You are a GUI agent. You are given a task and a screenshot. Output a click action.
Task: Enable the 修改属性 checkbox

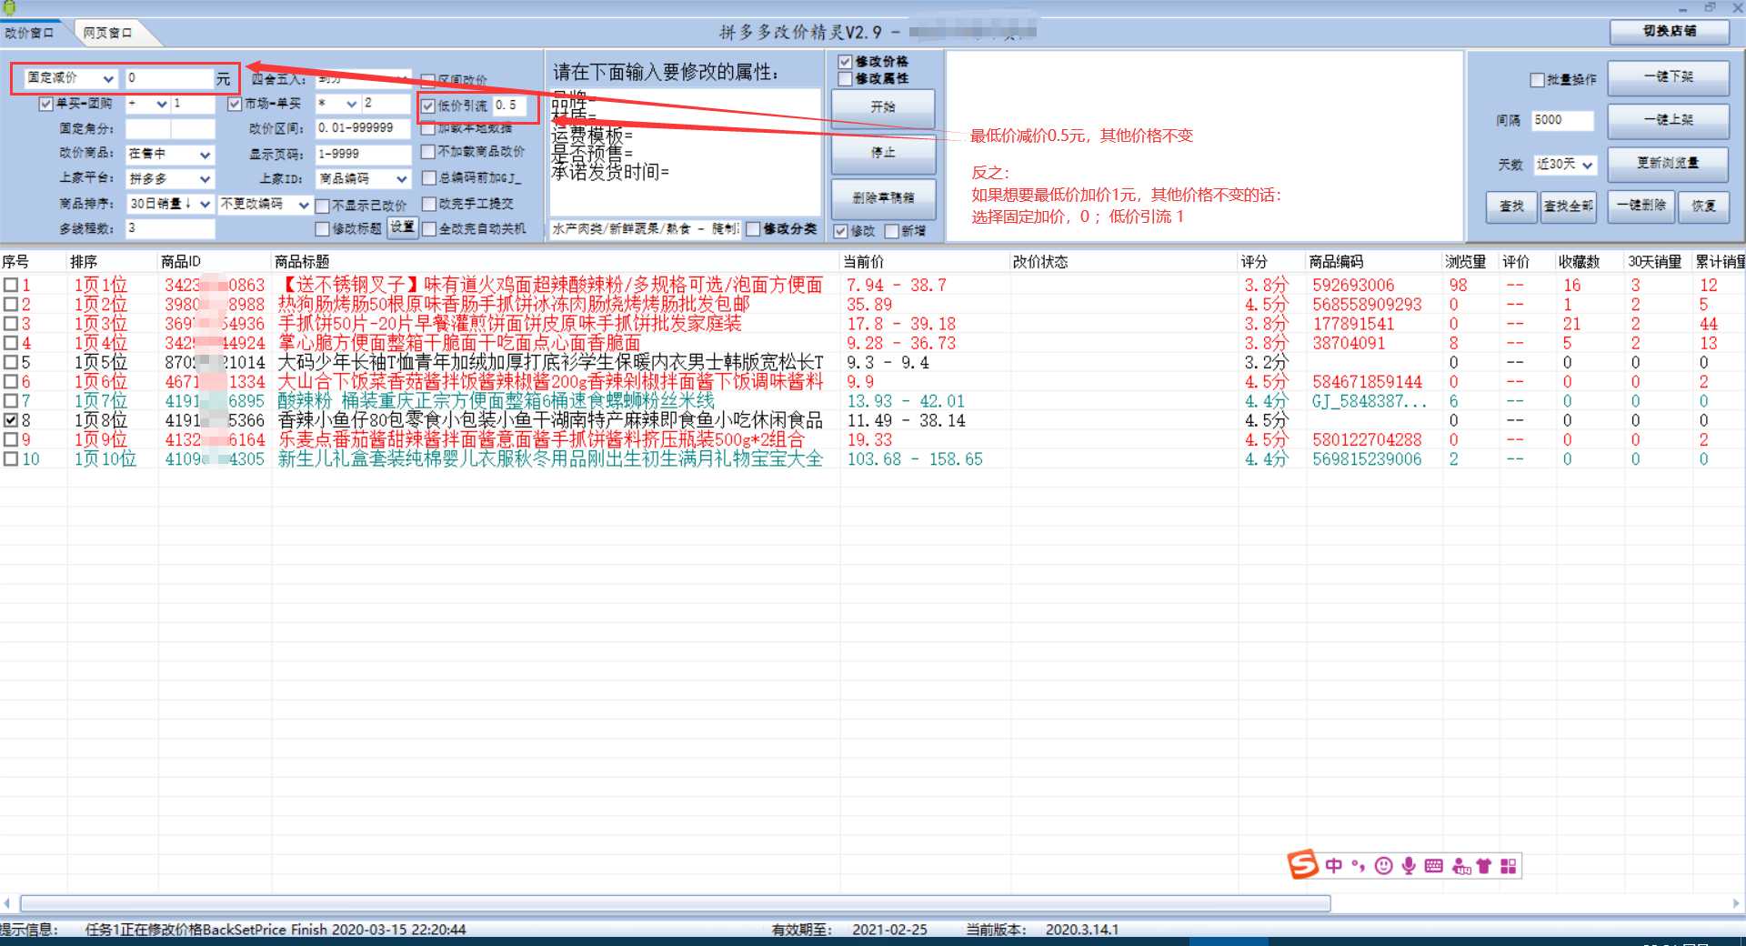(x=845, y=79)
